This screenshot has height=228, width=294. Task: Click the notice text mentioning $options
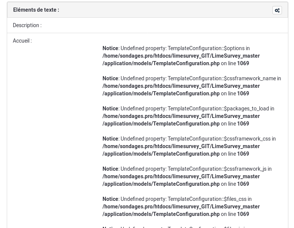[x=184, y=48]
